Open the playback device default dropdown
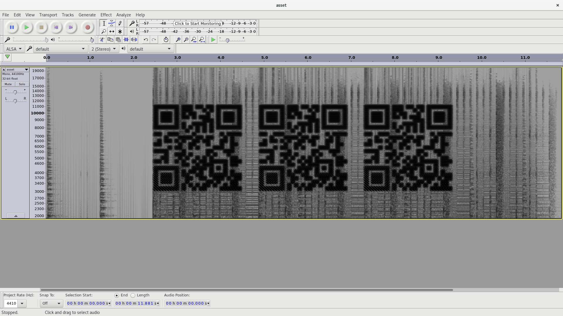Screen dimensions: 563x316 pyautogui.click(x=150, y=49)
